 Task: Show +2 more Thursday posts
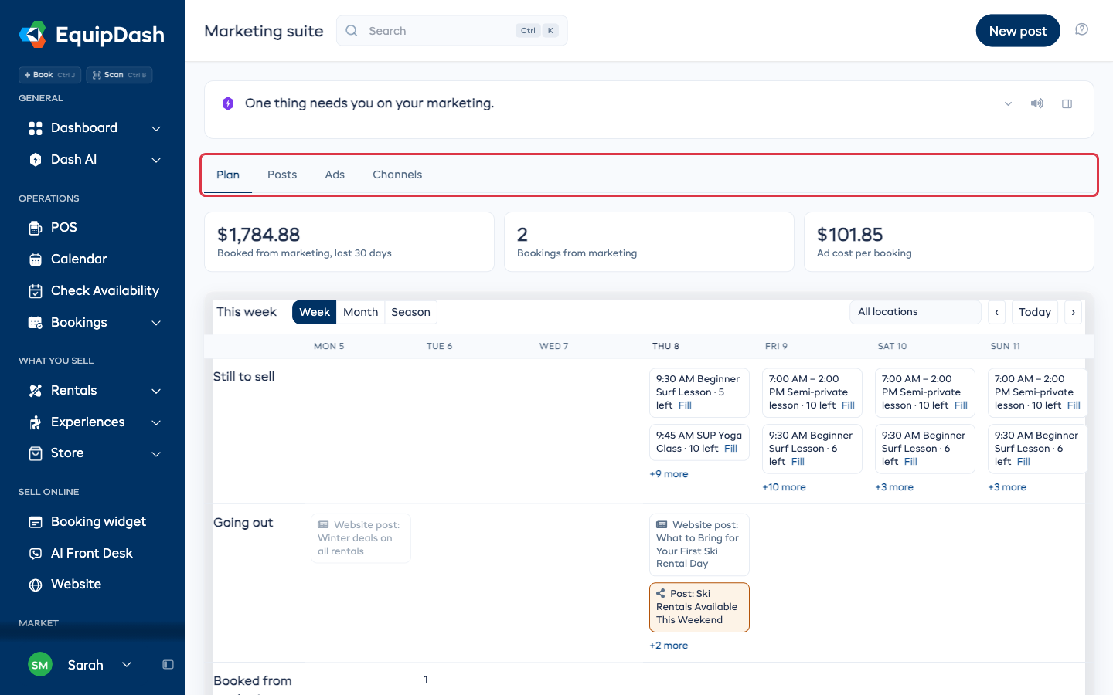[x=669, y=646]
